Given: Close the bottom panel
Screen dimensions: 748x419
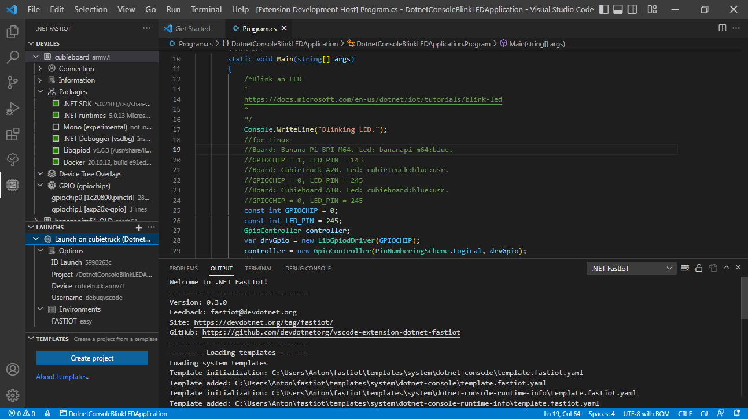Looking at the screenshot, I should coord(739,268).
